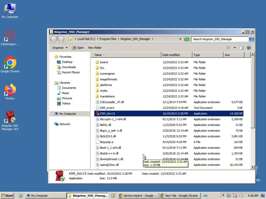Select the libquazip.a file
Viewport: 266px width, 199px height.
pos(169,142)
